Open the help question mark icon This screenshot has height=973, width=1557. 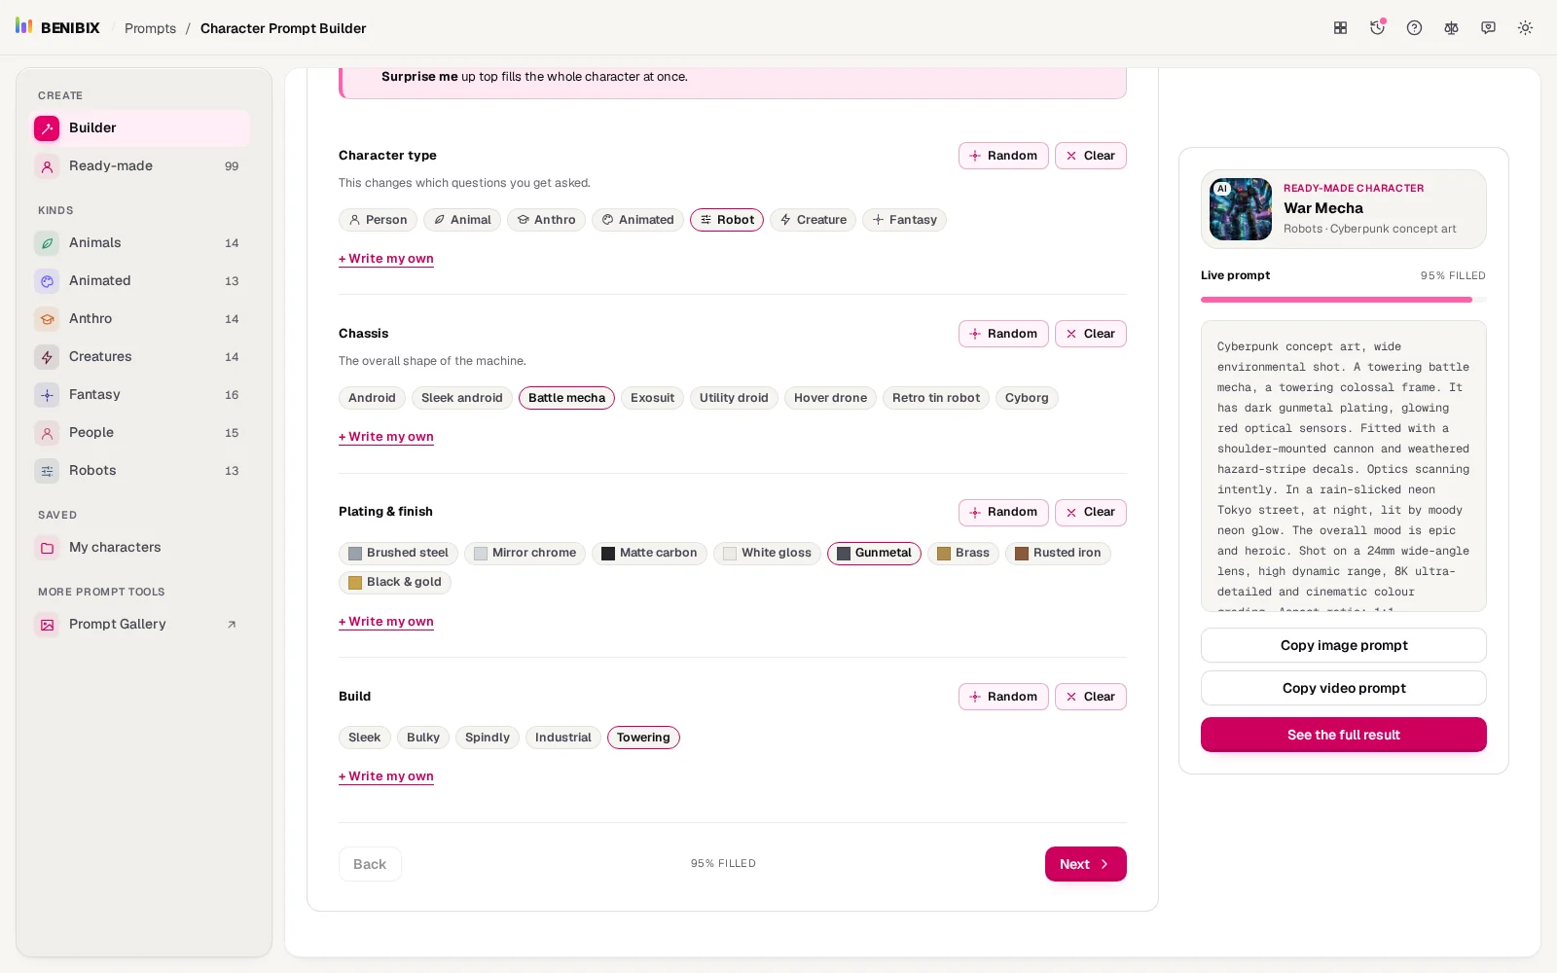(1414, 28)
